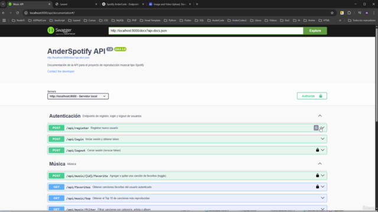
Task: Open the Contact the developer link
Action: pos(61,71)
